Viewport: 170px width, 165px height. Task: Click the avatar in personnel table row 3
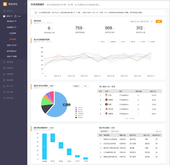pyautogui.click(x=107, y=104)
